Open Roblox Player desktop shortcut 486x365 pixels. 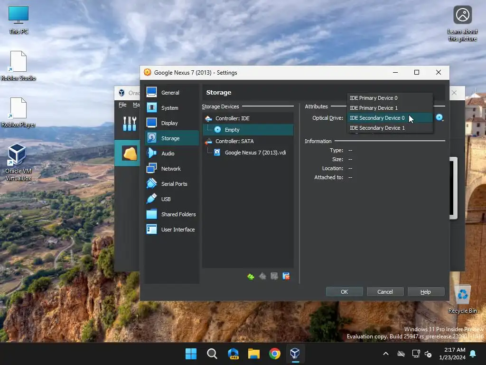click(19, 112)
